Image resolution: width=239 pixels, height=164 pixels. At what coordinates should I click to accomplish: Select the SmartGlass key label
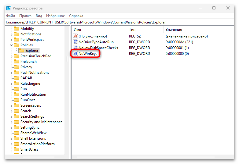coord(29,149)
